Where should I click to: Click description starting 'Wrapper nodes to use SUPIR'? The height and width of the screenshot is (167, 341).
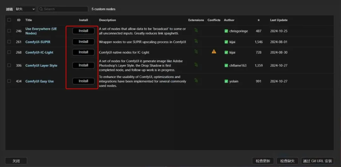pos(142,42)
